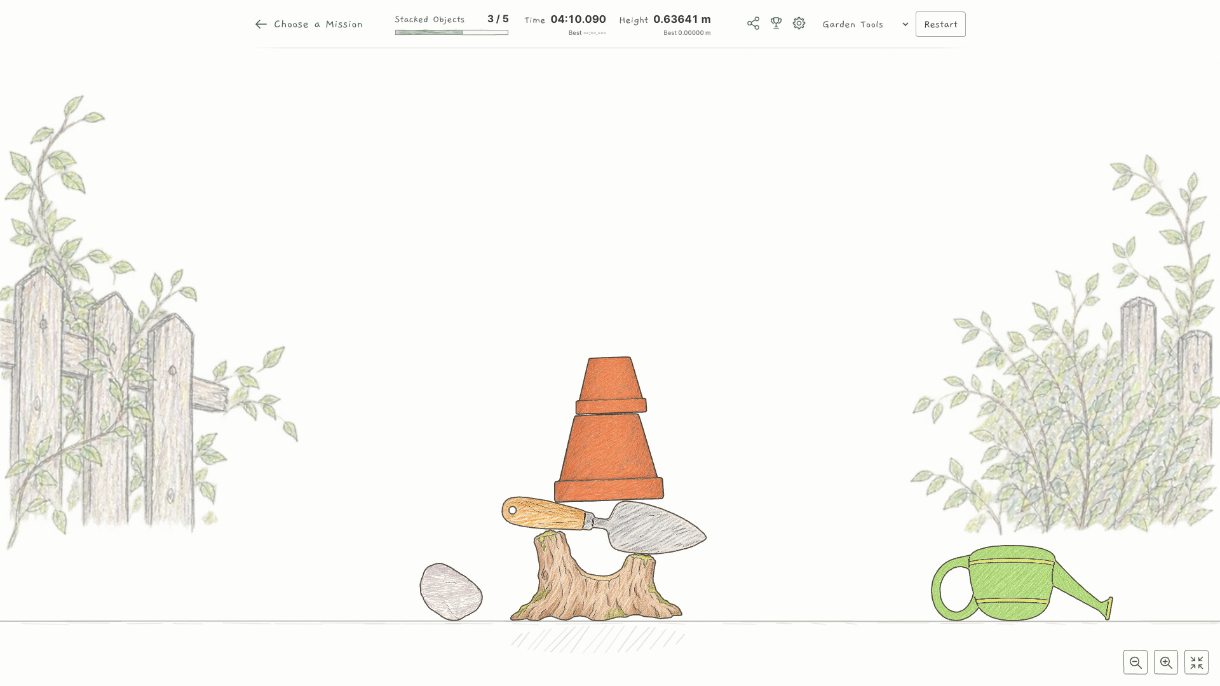Click the Time 04:10.090 readout
The width and height of the screenshot is (1220, 686).
565,20
